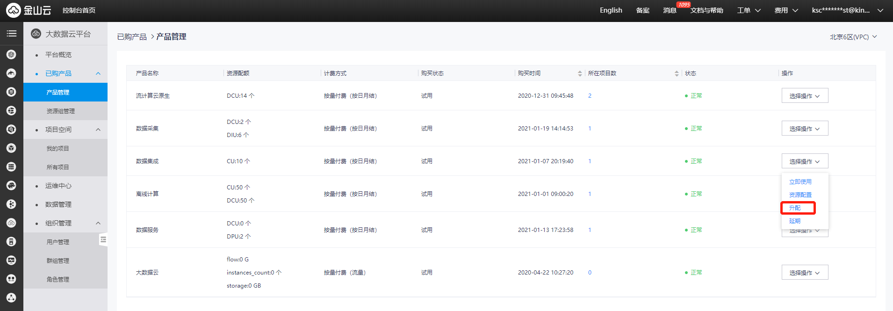Click the 已购产品 breadcrumb link
Screen dimensions: 893x311
tap(132, 36)
